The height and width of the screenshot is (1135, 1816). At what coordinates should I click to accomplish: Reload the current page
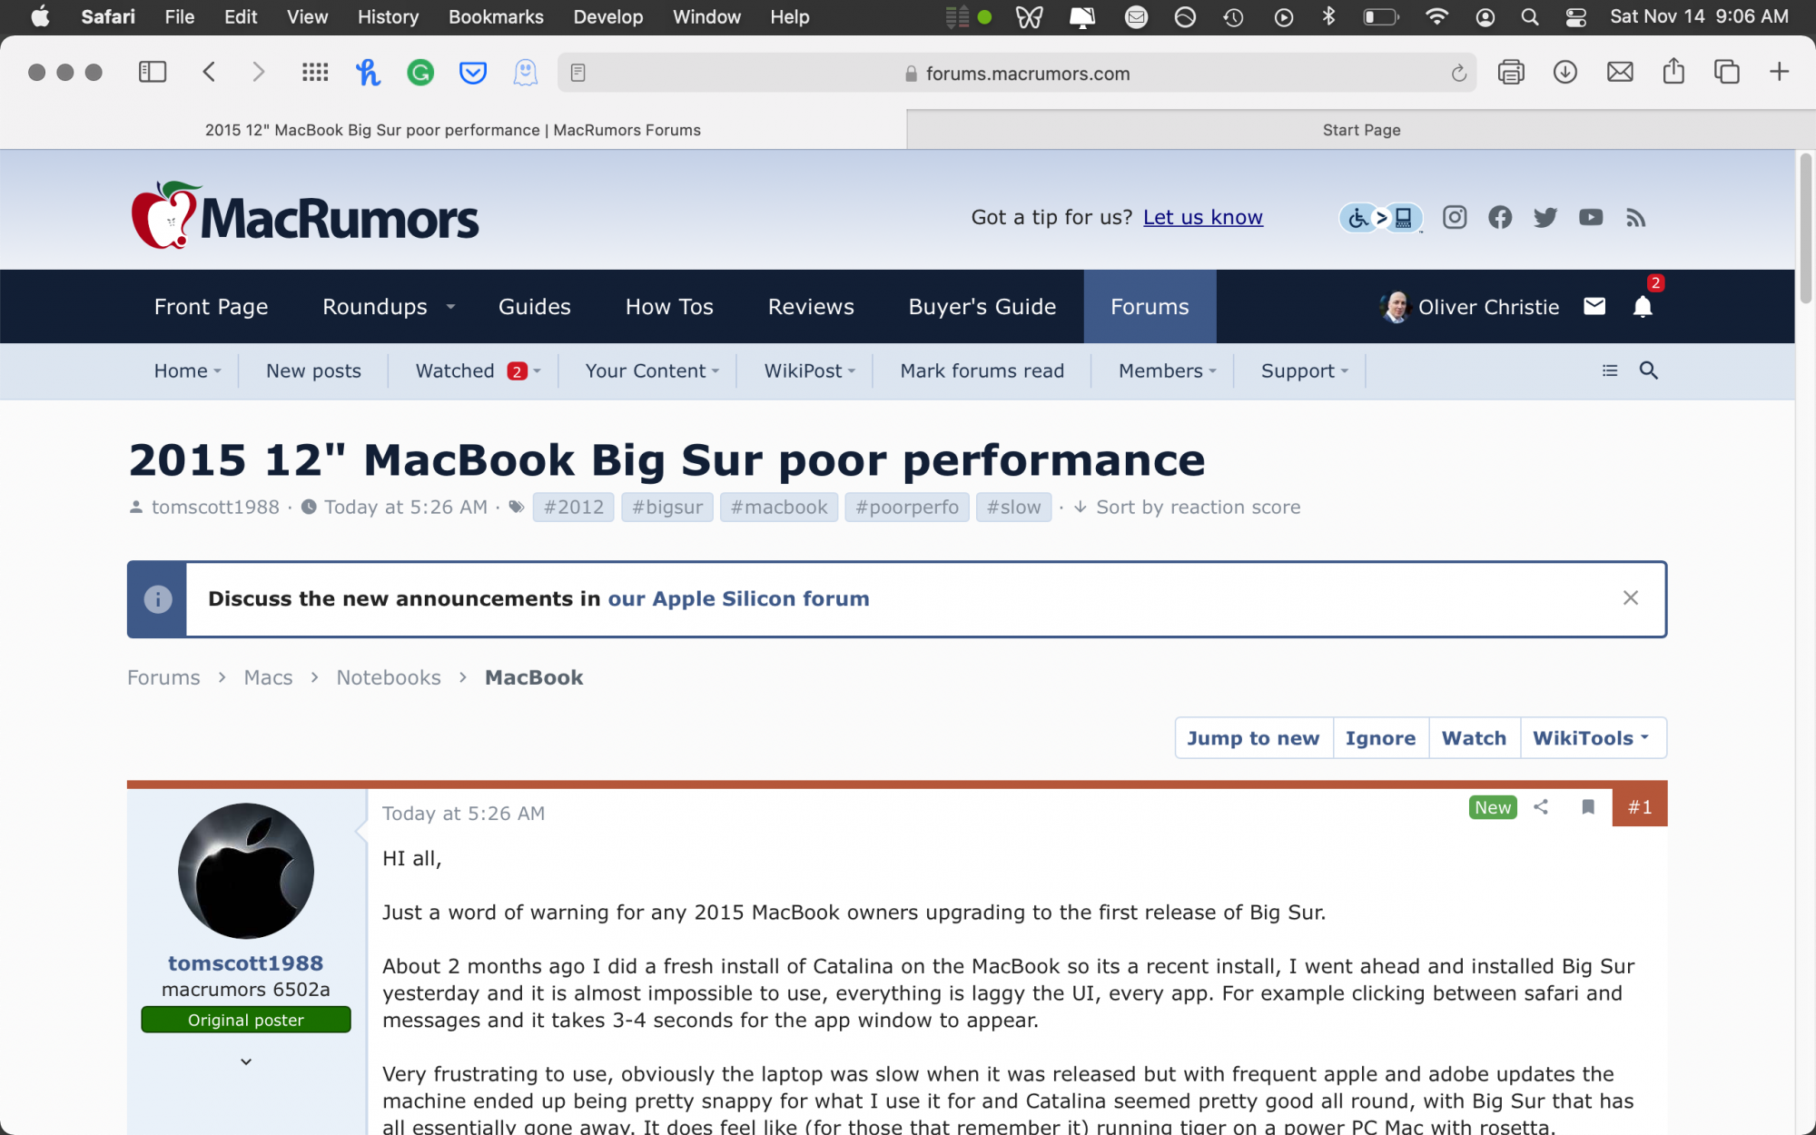[1458, 74]
